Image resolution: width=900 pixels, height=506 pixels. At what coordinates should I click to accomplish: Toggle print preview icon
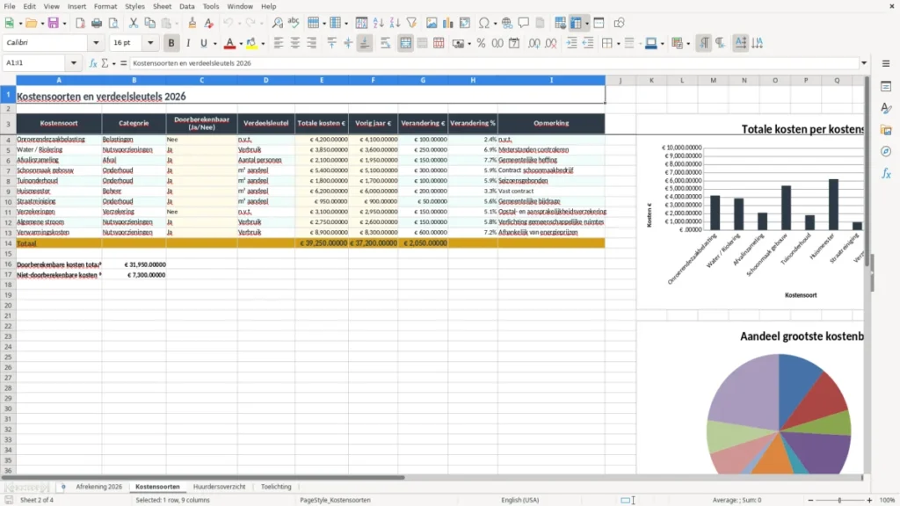click(113, 23)
